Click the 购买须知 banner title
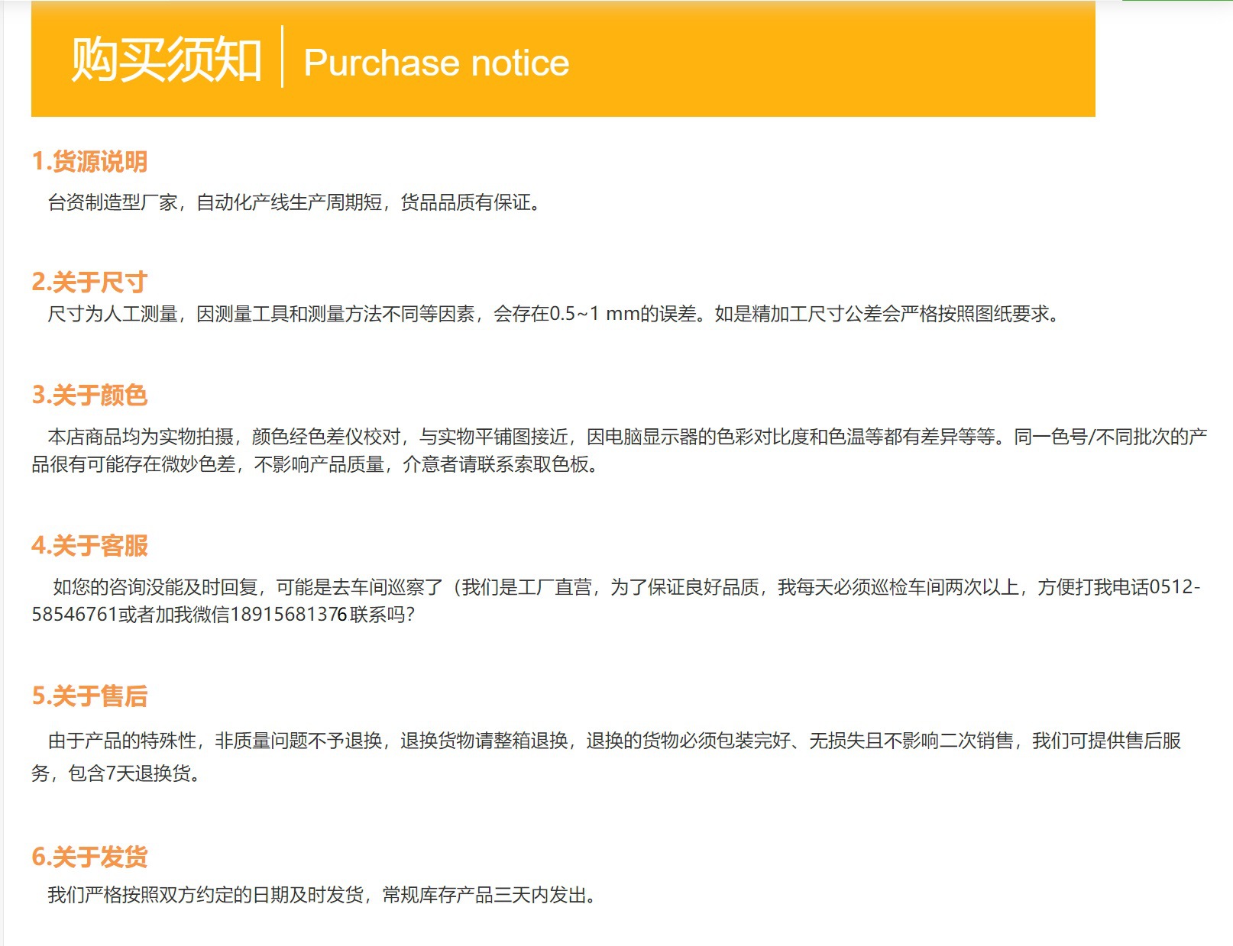 (167, 60)
